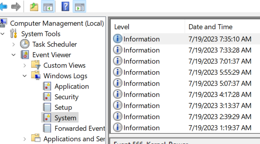Sort by the Level column header

(x=122, y=27)
